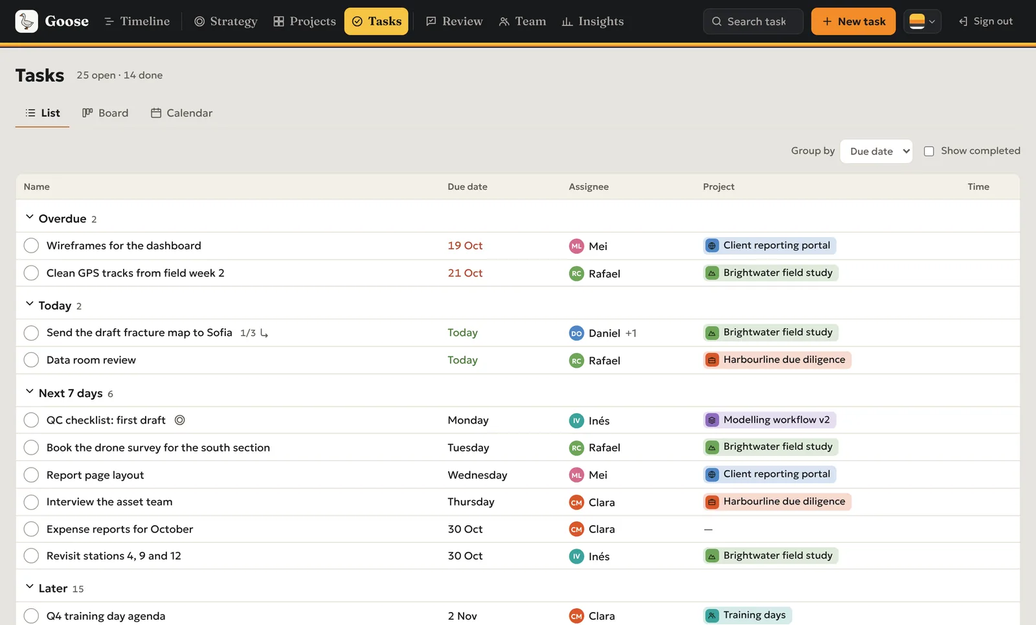Collapse the Later group

point(29,587)
